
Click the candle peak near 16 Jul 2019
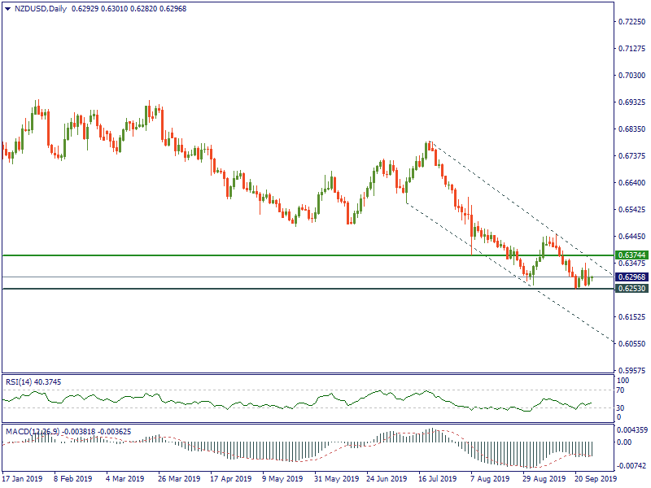point(428,145)
